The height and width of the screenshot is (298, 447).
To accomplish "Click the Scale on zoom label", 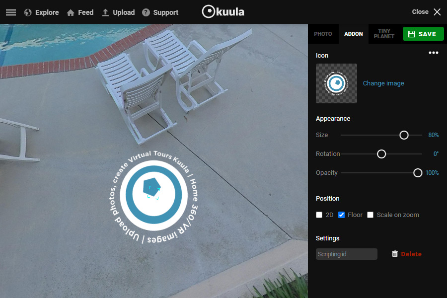I will coord(398,215).
